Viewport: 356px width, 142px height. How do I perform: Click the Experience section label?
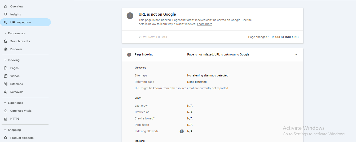point(15,103)
